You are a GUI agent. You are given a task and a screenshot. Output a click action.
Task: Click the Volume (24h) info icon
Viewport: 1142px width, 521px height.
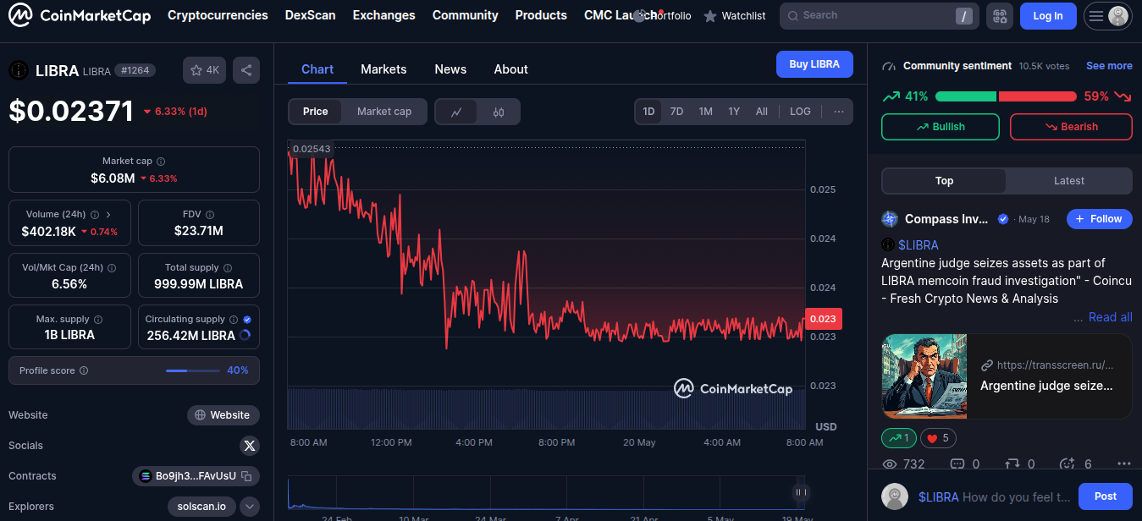pos(95,215)
